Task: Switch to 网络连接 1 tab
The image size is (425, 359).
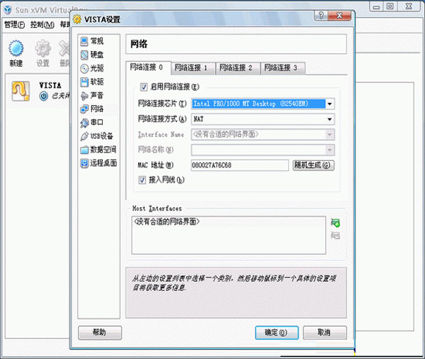Action: click(193, 68)
